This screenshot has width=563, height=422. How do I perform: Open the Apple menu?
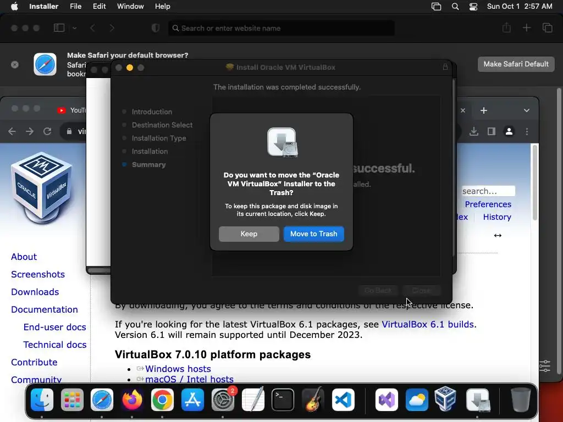(14, 7)
